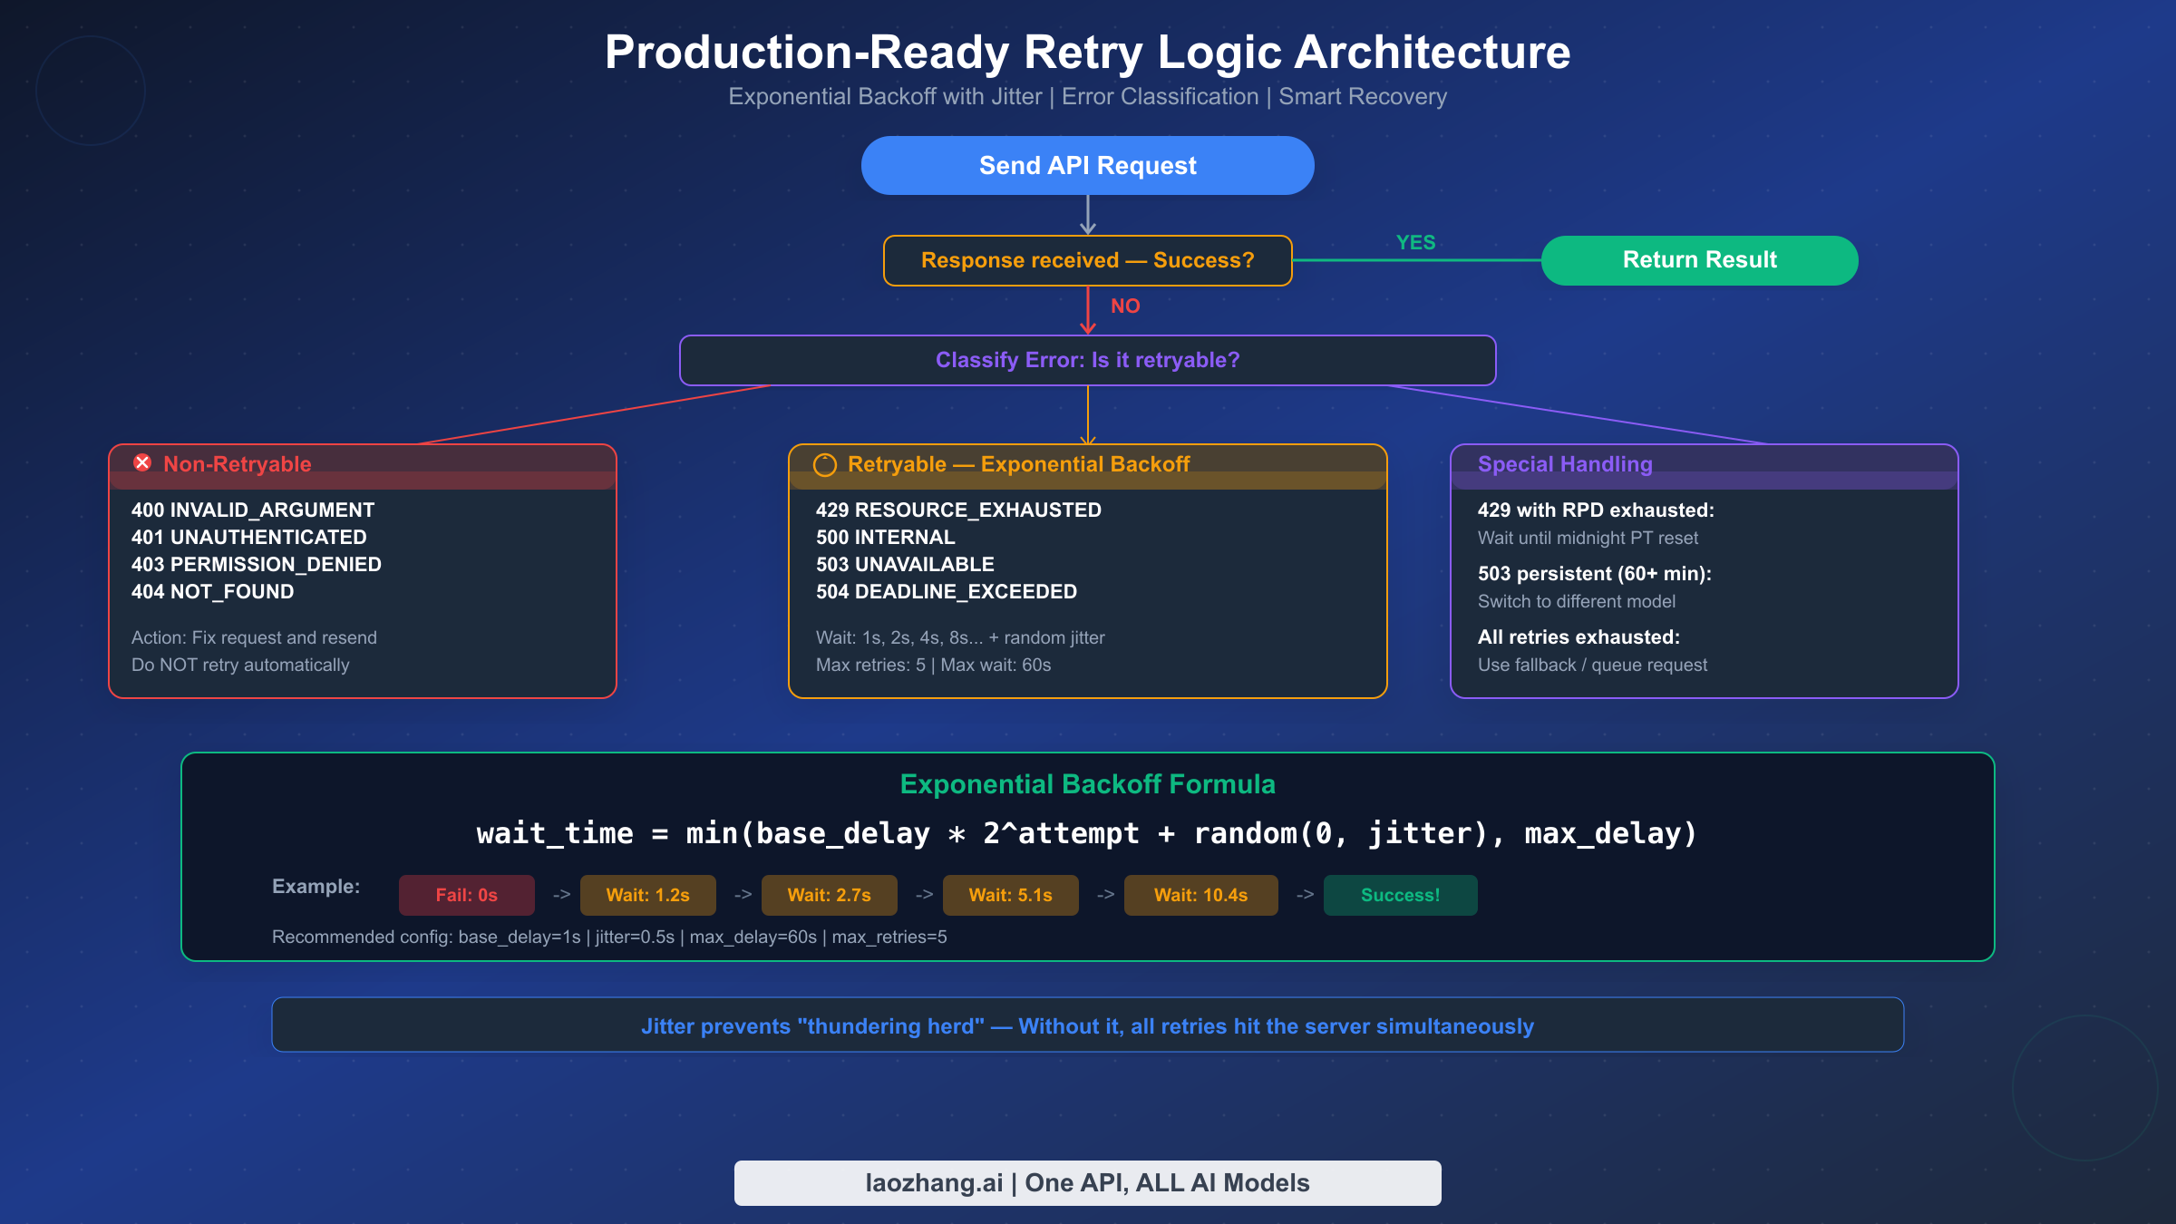Click the circle icon beside Retryable heading
Screen dimensions: 2176x1224
824,464
